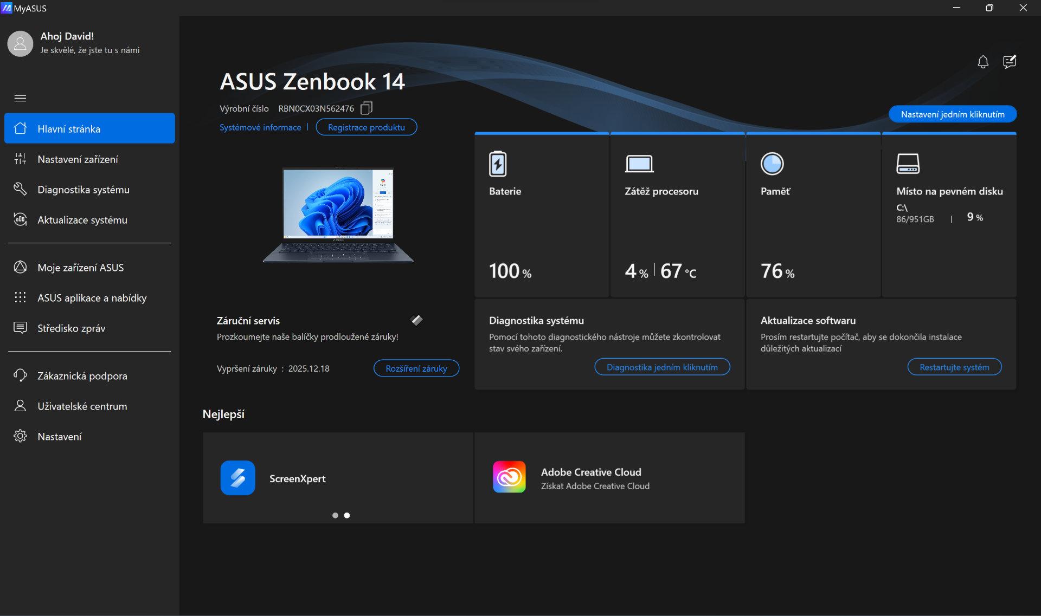Open Moje zařízení ASUS

tap(89, 267)
